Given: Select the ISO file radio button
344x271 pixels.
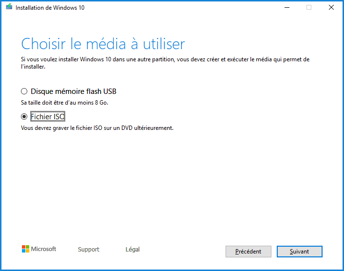Looking at the screenshot, I should [x=24, y=117].
